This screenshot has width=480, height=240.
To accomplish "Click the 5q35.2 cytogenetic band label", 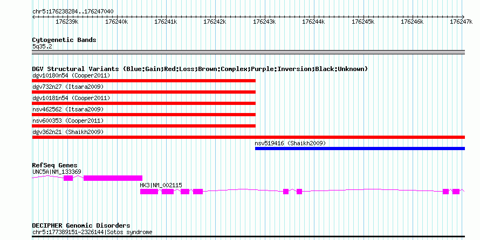I will (42, 46).
